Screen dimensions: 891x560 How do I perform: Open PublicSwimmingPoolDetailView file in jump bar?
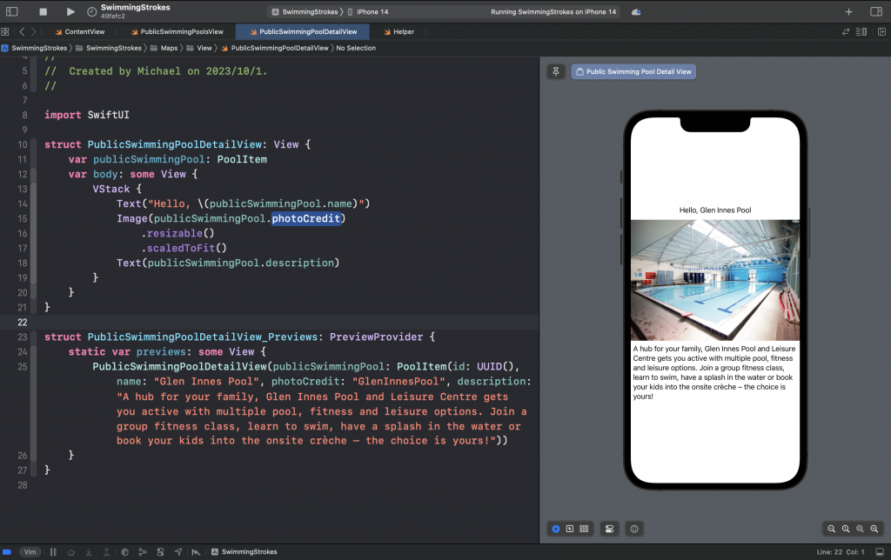click(274, 48)
